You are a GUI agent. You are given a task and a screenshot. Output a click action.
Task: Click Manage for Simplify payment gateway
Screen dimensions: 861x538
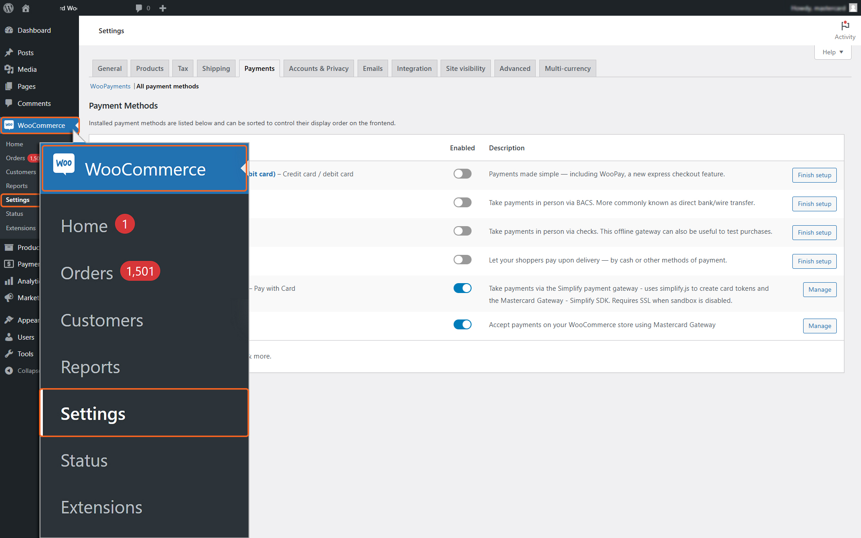pyautogui.click(x=820, y=289)
